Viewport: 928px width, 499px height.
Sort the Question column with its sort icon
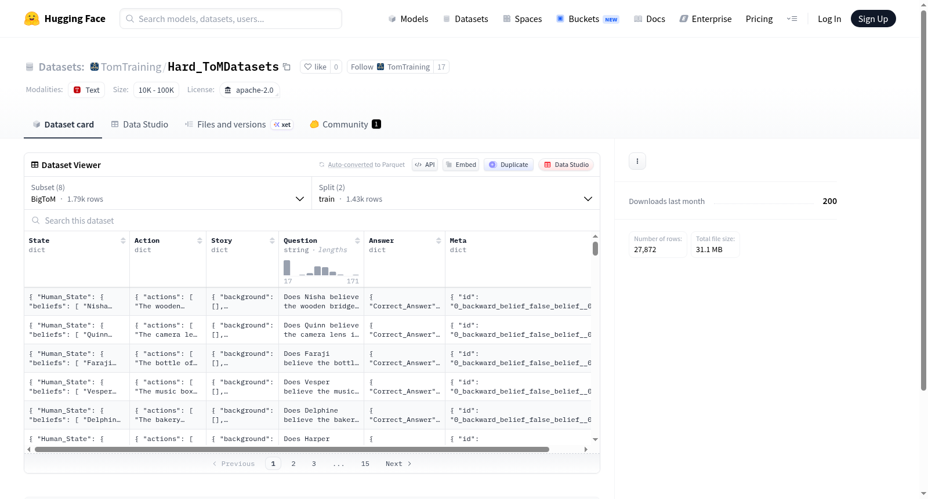tap(357, 241)
